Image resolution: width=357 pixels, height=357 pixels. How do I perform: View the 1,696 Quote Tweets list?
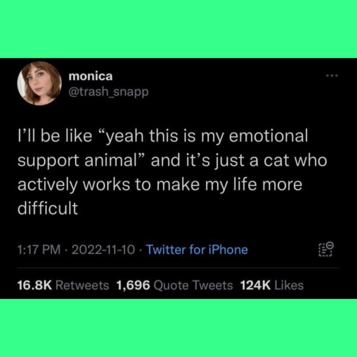175,285
